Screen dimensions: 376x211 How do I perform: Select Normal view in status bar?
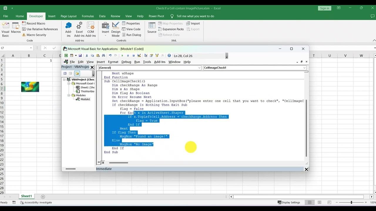[310, 203]
